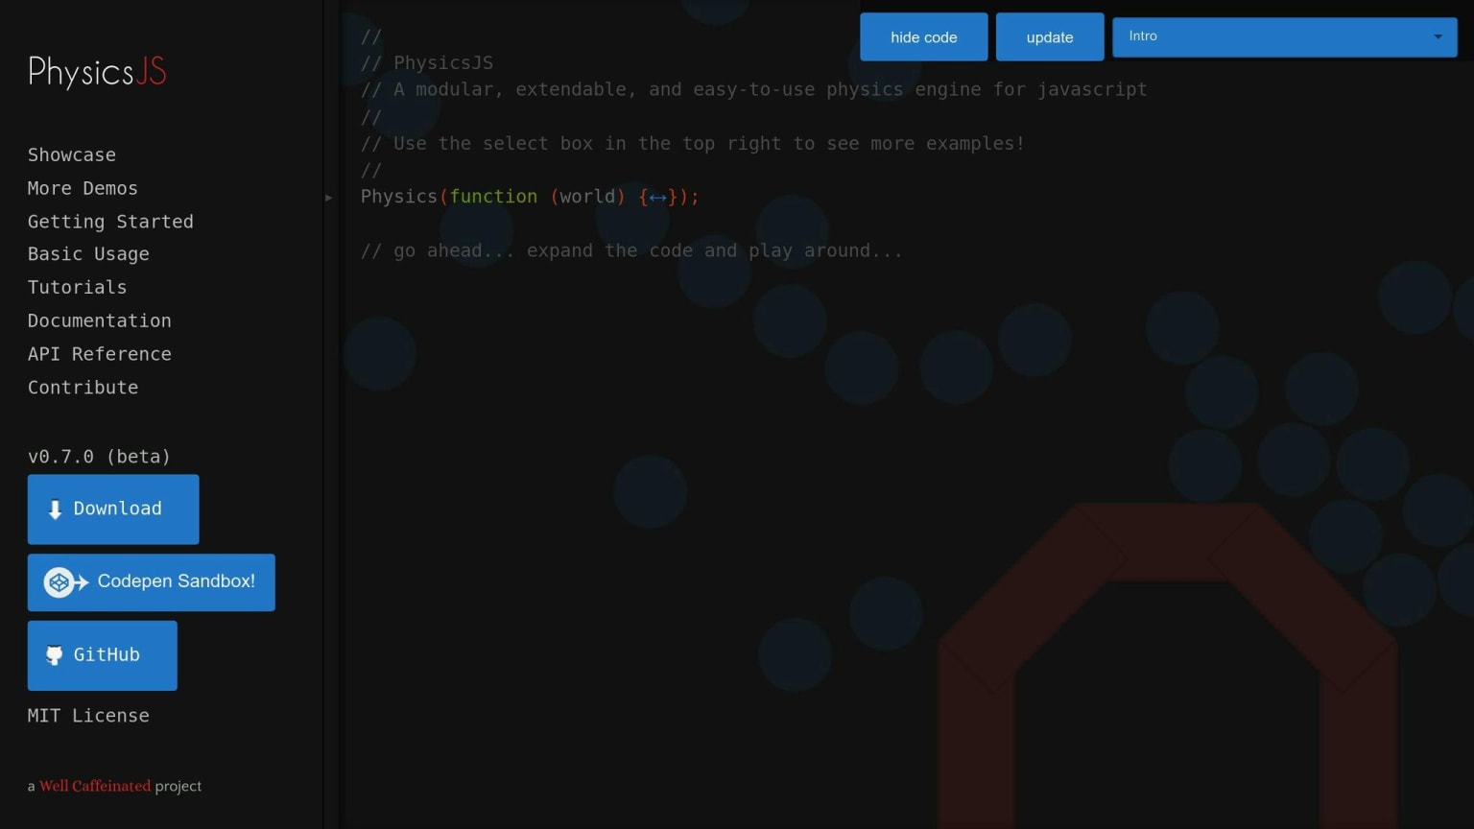This screenshot has width=1474, height=829.
Task: Open Getting Started section
Action: click(110, 222)
